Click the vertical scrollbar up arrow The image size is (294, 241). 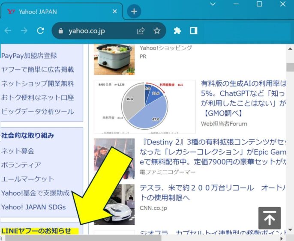(290, 48)
